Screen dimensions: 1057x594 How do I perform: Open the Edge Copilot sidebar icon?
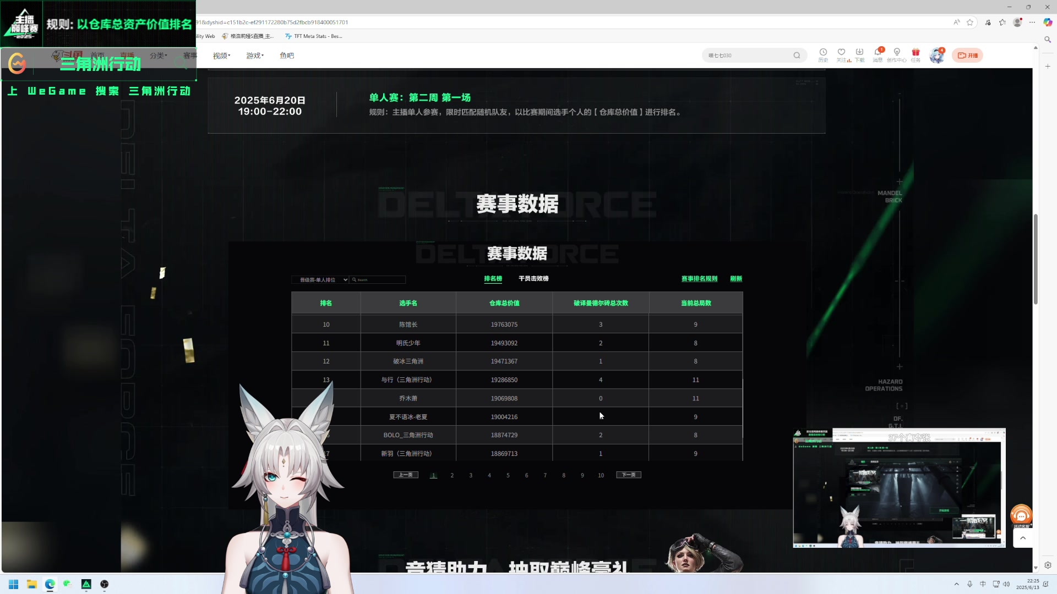tap(1048, 23)
